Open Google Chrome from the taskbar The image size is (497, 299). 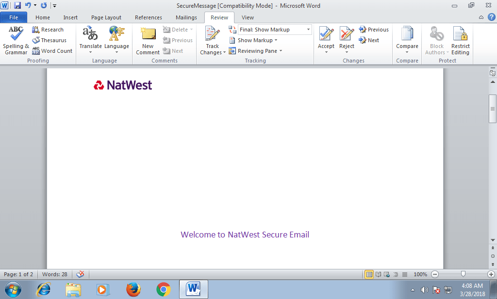coord(164,289)
